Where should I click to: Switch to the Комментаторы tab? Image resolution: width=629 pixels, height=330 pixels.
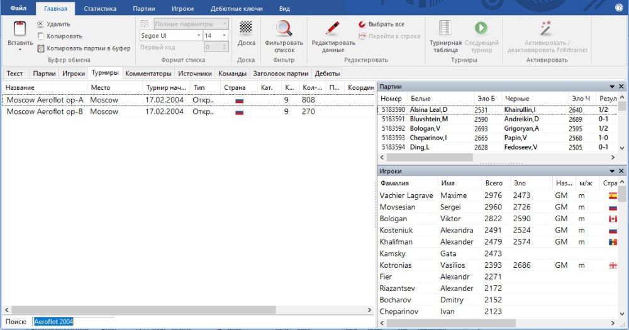click(148, 74)
